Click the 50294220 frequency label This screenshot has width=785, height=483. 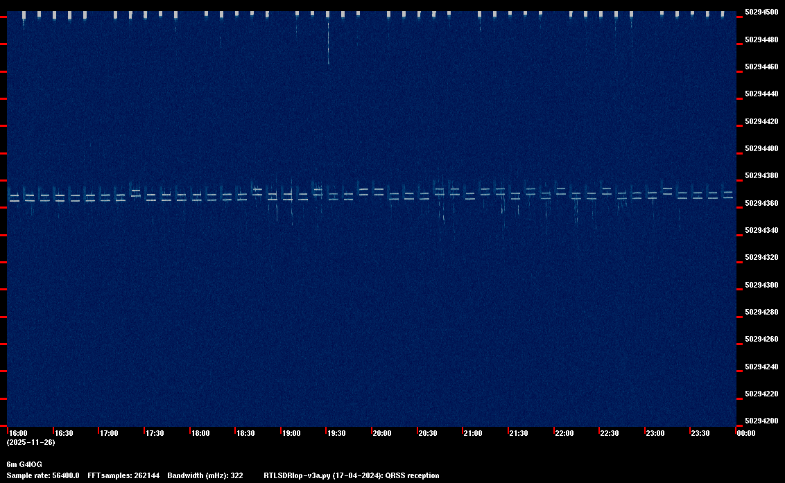(x=761, y=394)
